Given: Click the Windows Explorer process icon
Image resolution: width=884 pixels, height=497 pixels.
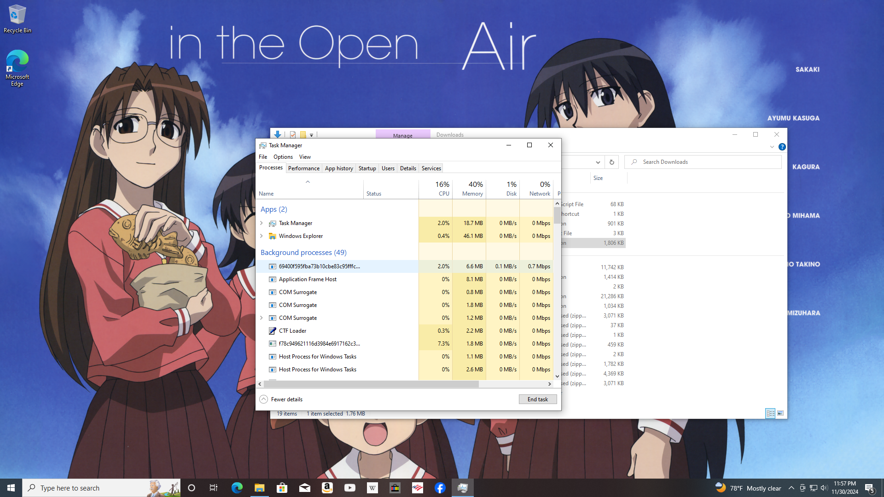Looking at the screenshot, I should (x=273, y=236).
